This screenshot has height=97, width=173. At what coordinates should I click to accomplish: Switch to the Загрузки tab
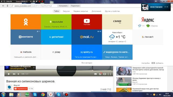click(66, 11)
